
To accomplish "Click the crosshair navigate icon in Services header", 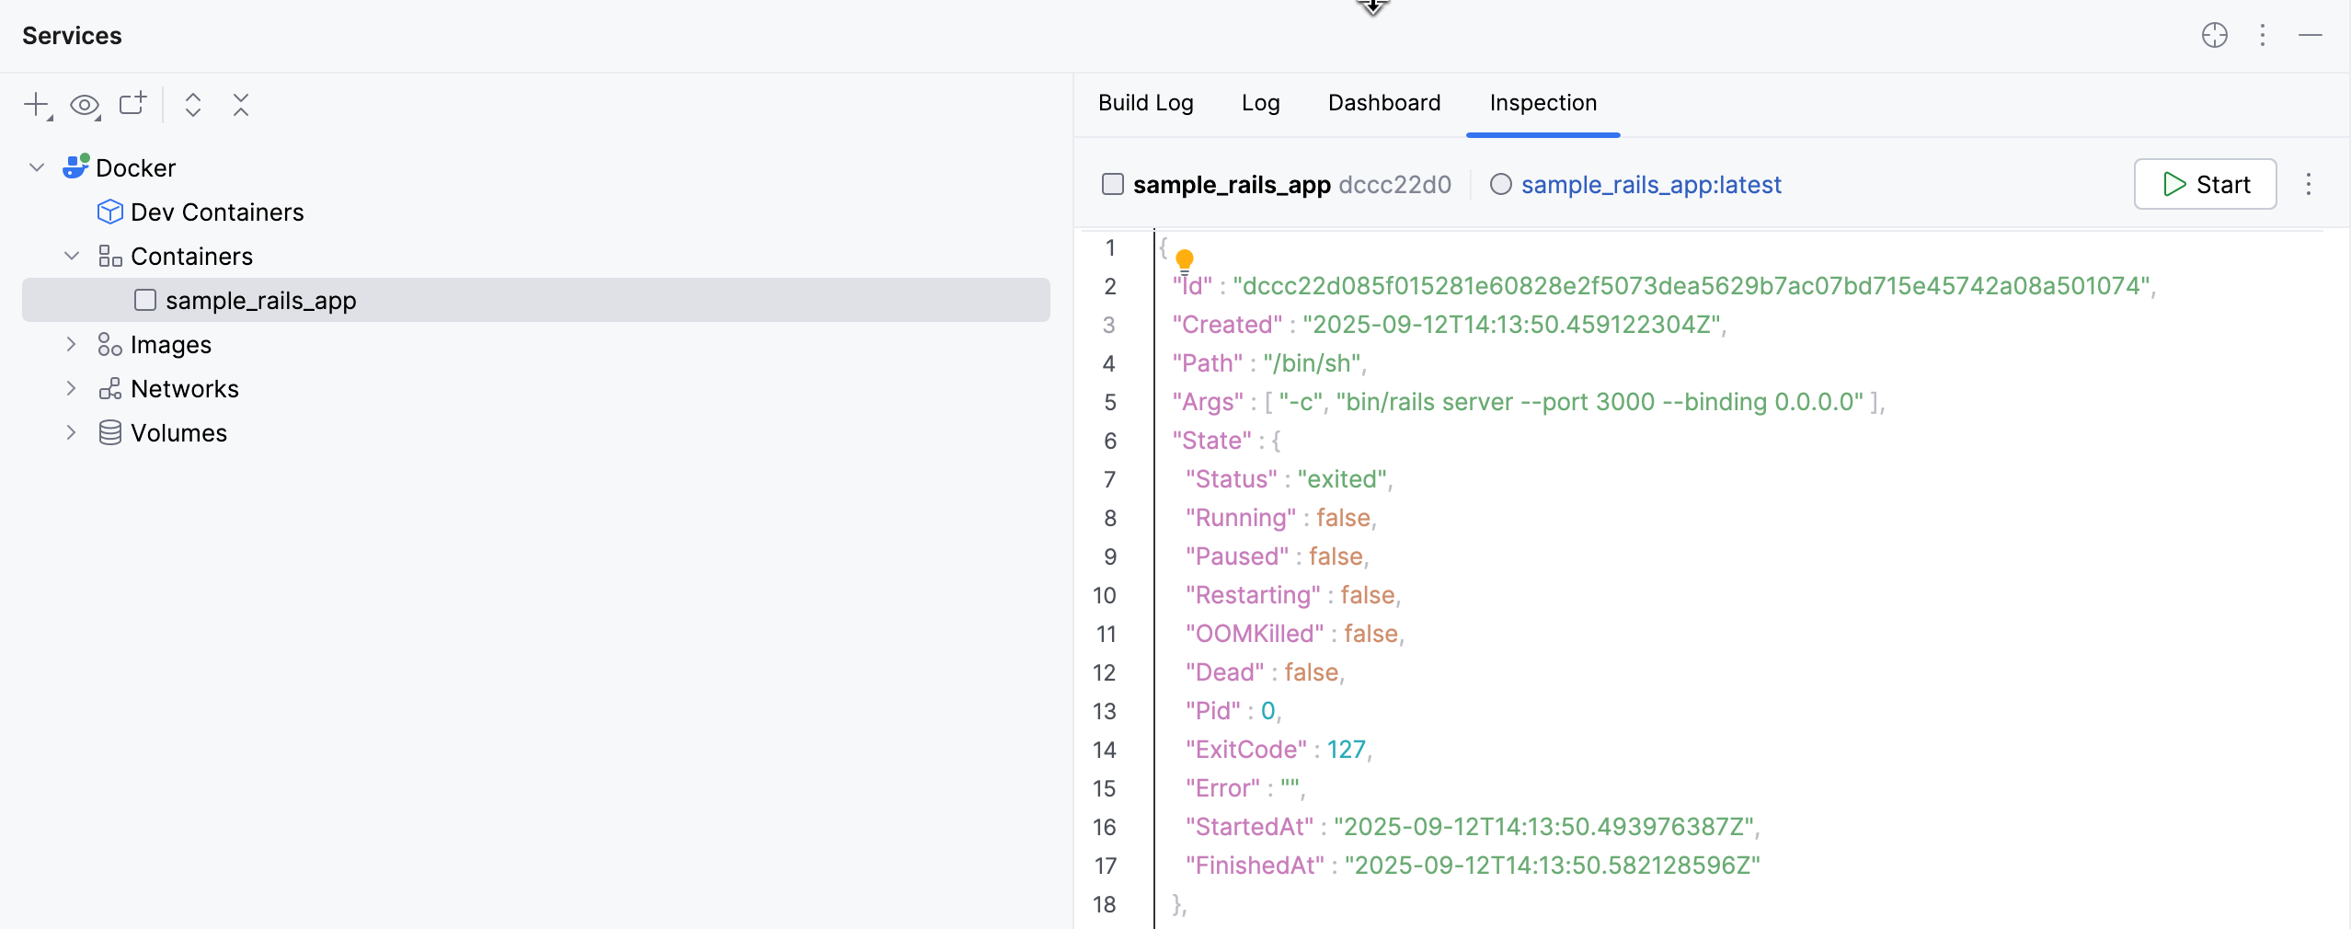I will click(x=2214, y=36).
